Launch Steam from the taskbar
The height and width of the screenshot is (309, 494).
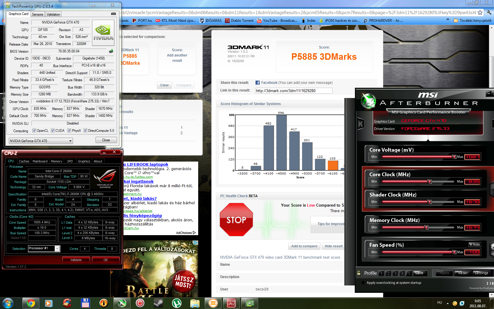pos(158,303)
